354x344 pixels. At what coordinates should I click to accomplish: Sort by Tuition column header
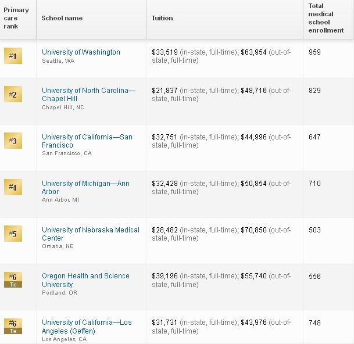click(162, 18)
